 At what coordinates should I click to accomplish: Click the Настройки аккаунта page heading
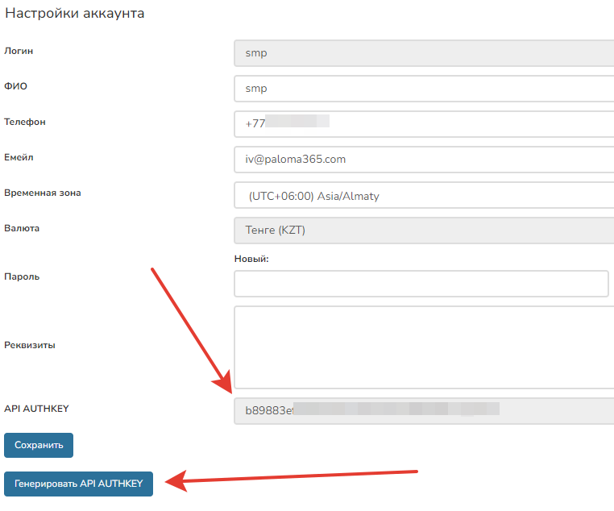click(x=75, y=15)
